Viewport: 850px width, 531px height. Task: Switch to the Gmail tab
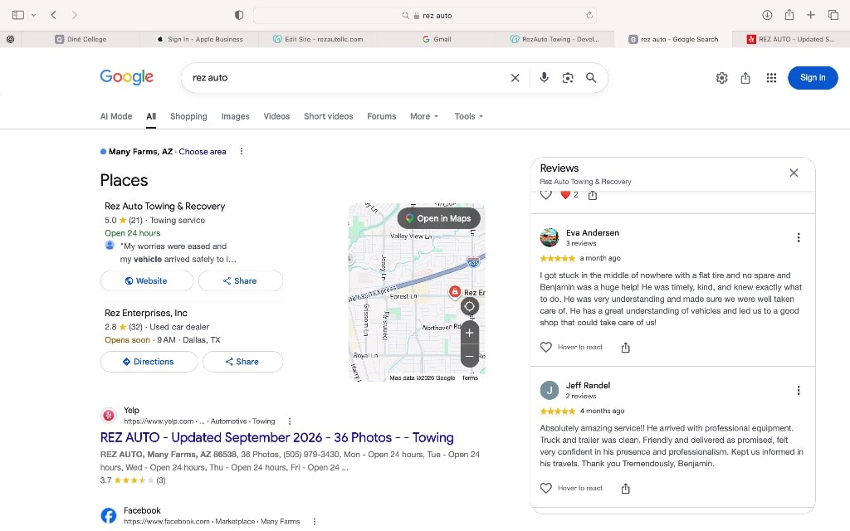point(437,39)
